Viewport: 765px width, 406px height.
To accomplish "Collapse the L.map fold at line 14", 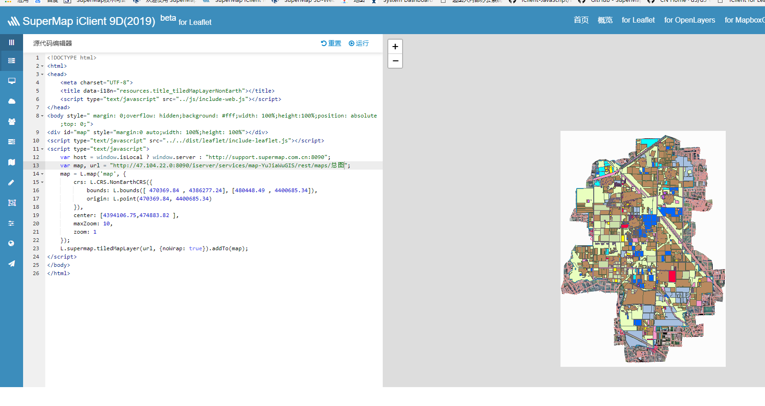I will pos(42,174).
